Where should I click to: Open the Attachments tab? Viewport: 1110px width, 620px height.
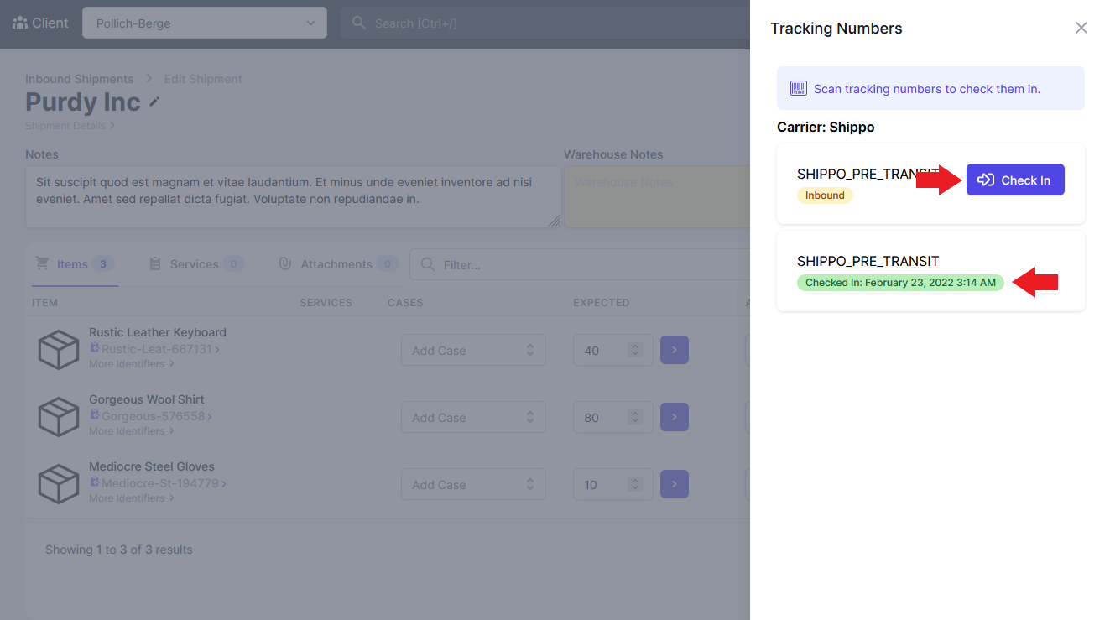[x=338, y=264]
